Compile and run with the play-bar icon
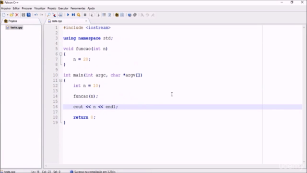This screenshot has width=307, height=173. (x=73, y=15)
